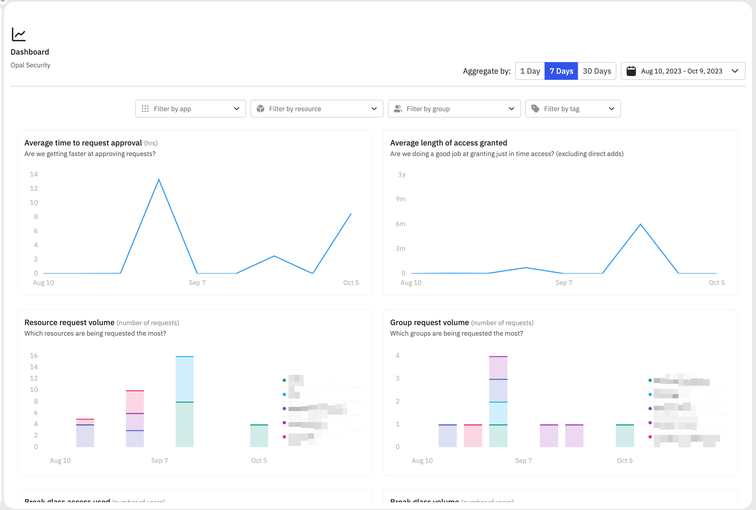Click the indigo legend dot in Group request volume
The width and height of the screenshot is (756, 510).
[650, 409]
